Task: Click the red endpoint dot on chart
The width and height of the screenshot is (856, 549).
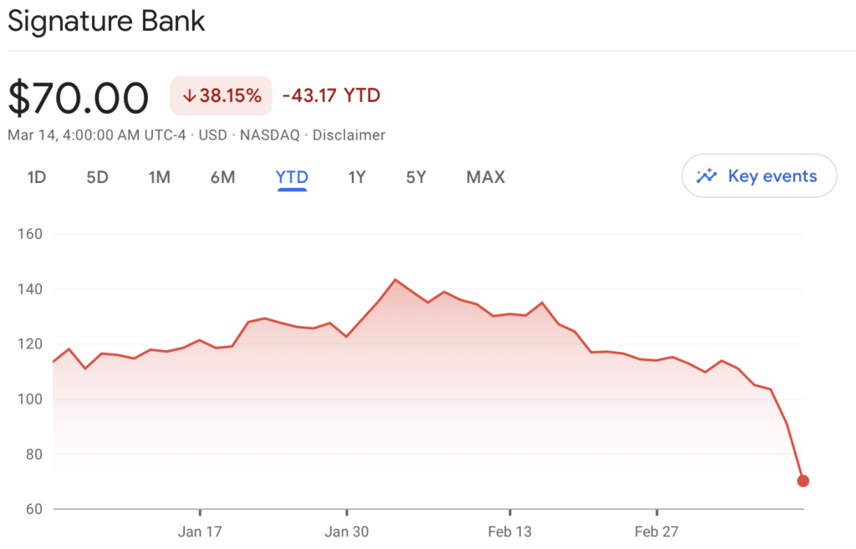Action: pos(802,480)
